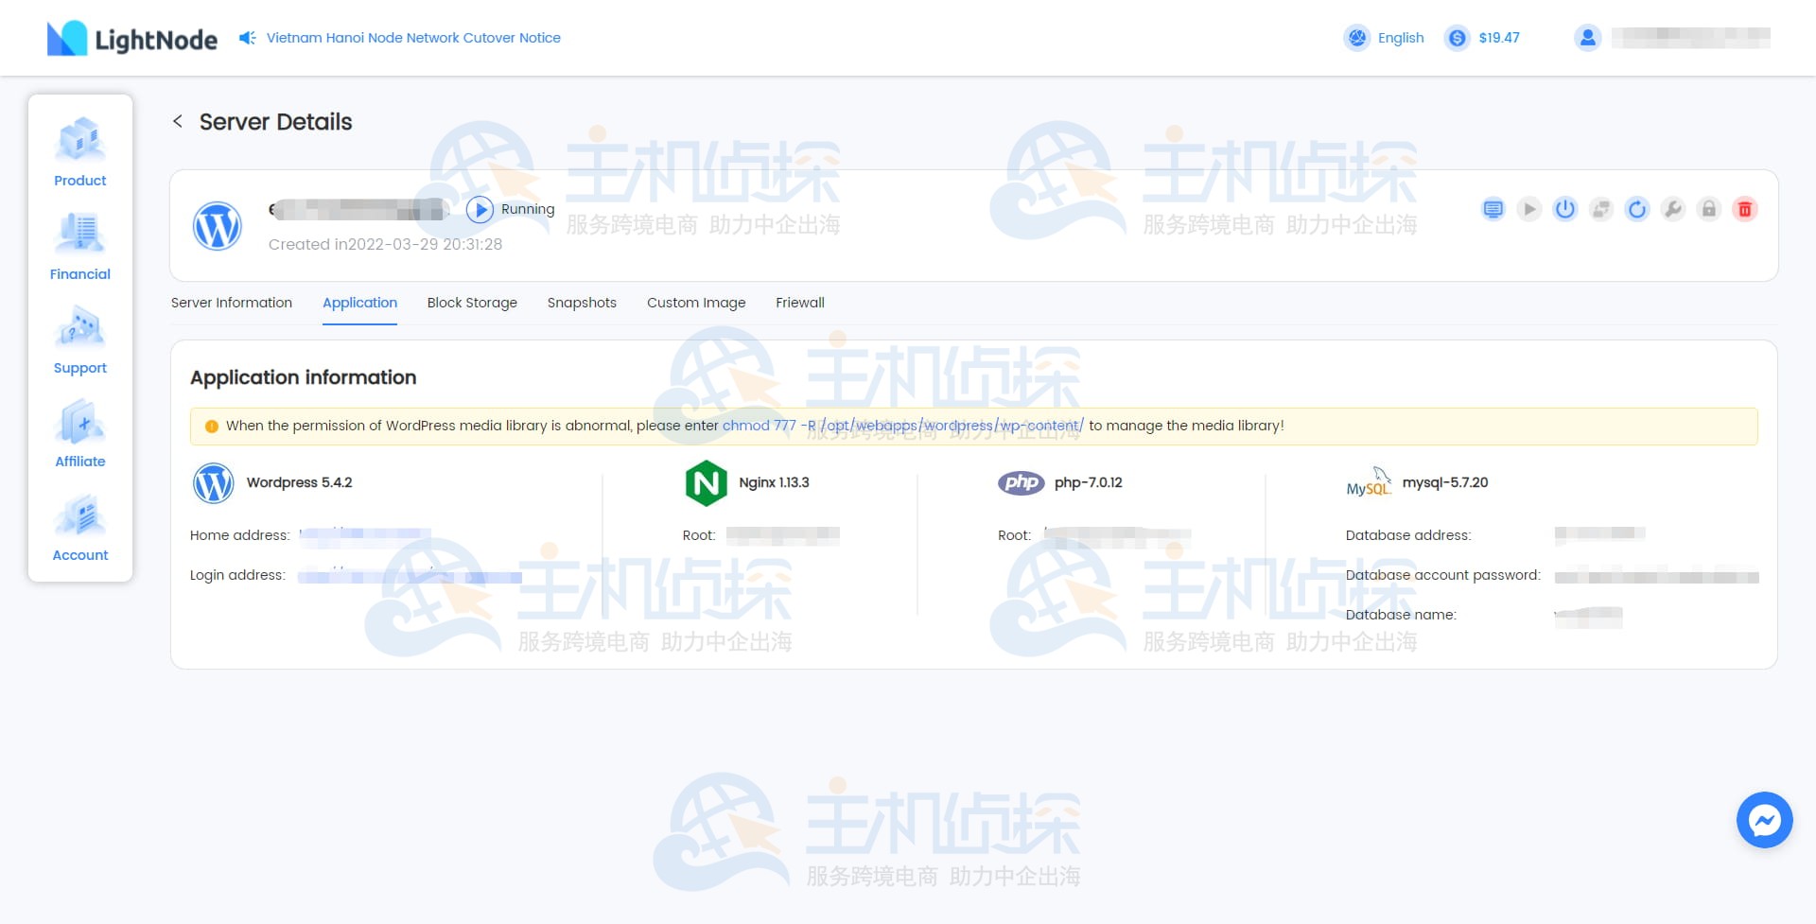1816x924 pixels.
Task: Open the Vietnam Hanoi Node Network Cutover Notice
Action: 412,38
